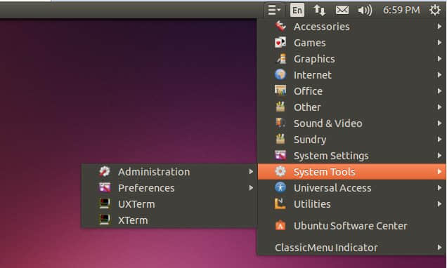Open the power gear session menu
Viewport: 447px width, 268px height.
click(434, 10)
